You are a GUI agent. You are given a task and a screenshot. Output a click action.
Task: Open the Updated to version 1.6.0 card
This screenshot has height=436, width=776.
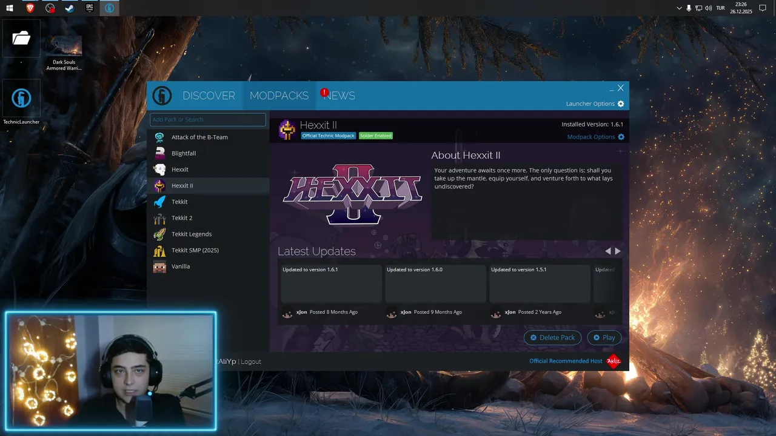435,284
